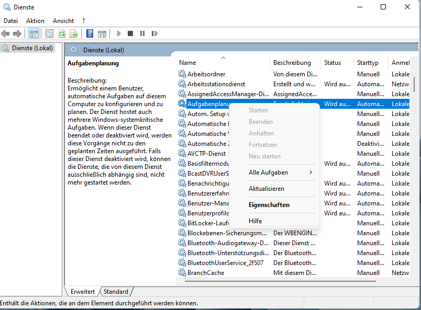Image resolution: width=421 pixels, height=310 pixels.
Task: Open the blue Help question mark icon
Action: coord(90,33)
